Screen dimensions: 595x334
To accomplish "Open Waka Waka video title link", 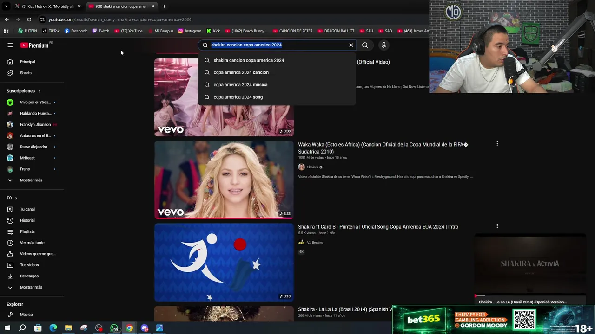I will click(x=383, y=148).
